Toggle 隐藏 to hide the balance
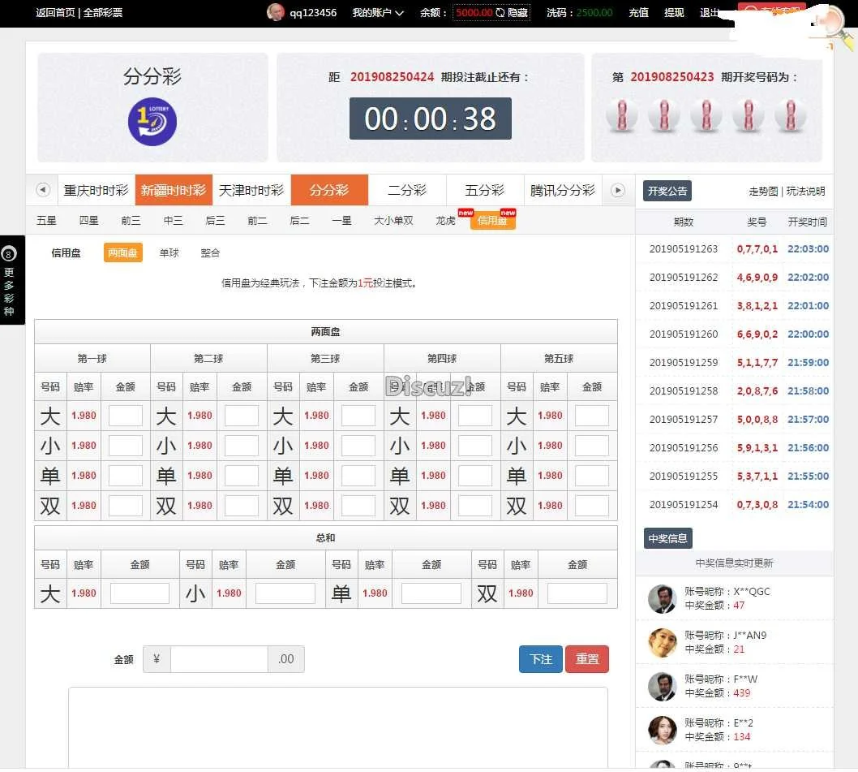 point(517,13)
